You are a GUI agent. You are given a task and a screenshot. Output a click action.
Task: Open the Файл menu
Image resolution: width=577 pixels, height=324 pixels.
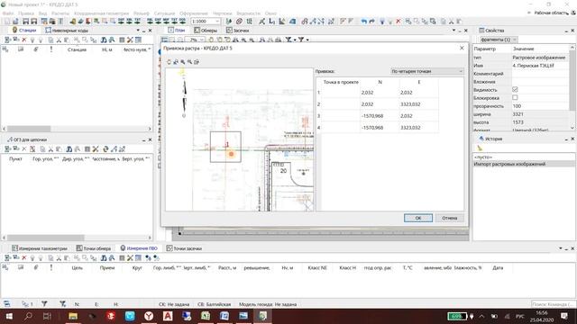coord(8,13)
